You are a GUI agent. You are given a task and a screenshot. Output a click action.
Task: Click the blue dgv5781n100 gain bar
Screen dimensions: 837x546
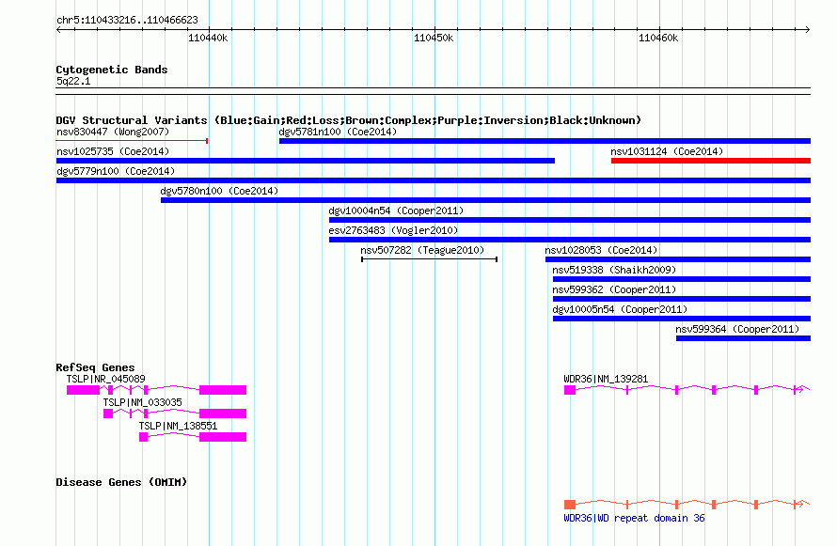tap(545, 141)
